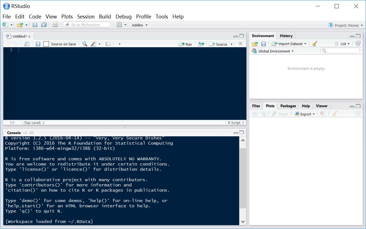Click the load workspace folder icon in Environment

pos(255,44)
